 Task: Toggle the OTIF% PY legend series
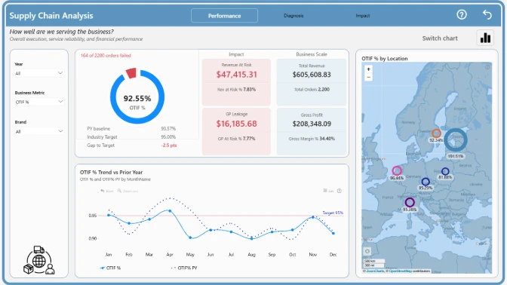pyautogui.click(x=183, y=268)
